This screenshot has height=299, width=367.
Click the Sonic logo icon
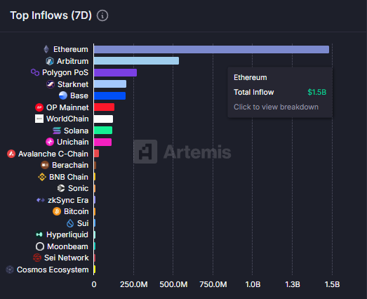pyautogui.click(x=61, y=188)
